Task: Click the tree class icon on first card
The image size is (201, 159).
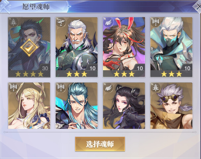Action: point(13,22)
